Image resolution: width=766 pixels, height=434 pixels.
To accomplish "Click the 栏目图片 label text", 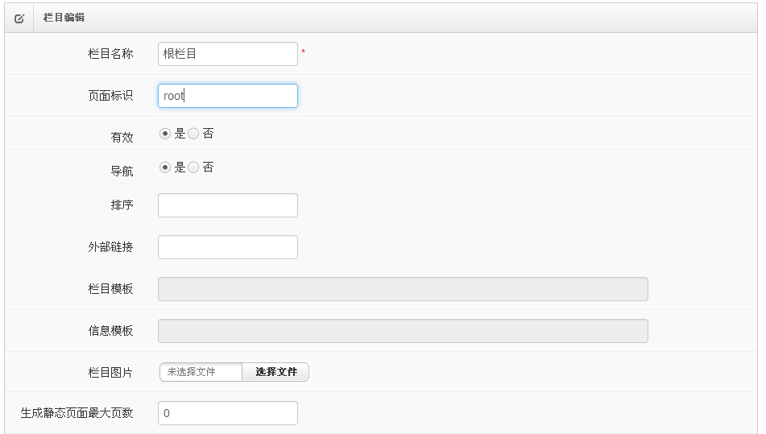I will (x=110, y=373).
